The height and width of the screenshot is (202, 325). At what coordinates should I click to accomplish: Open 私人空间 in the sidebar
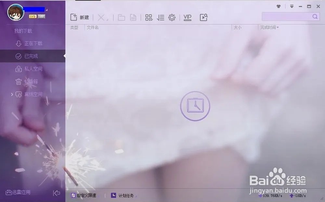pos(33,69)
